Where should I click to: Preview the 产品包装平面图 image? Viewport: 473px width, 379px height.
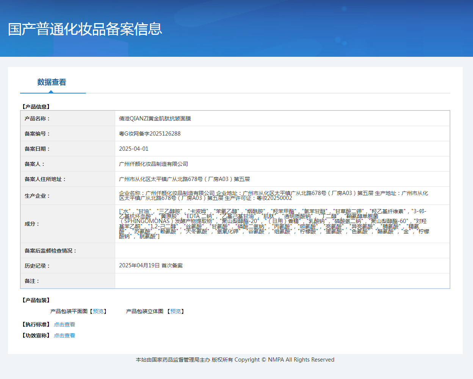click(x=98, y=311)
